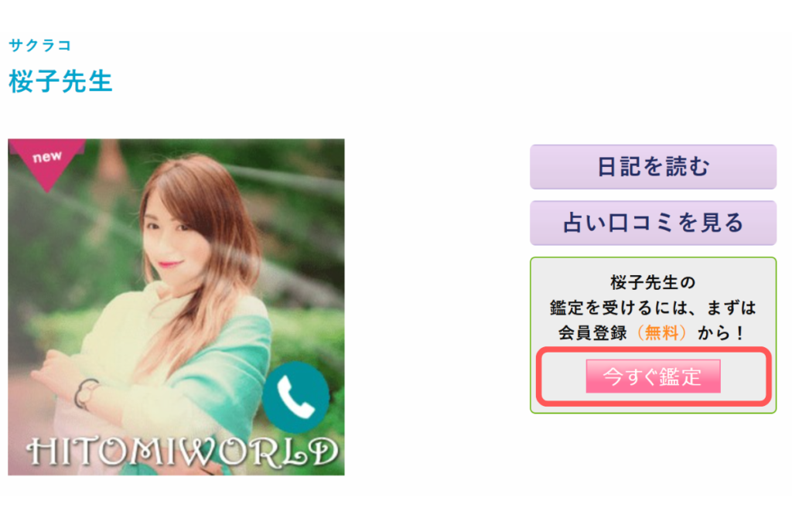Click the green-bordered registration info box
This screenshot has width=792, height=528.
pos(653,336)
